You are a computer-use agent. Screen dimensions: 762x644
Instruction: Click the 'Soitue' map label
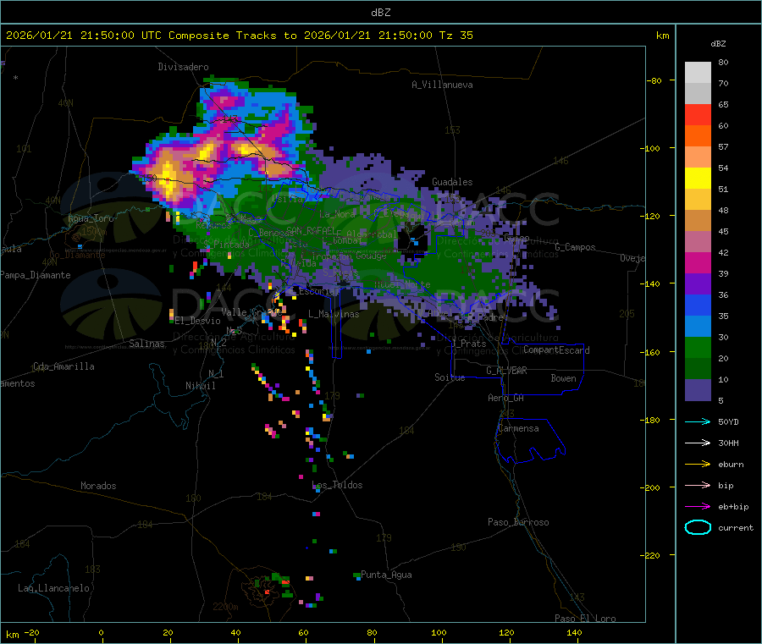pyautogui.click(x=450, y=377)
